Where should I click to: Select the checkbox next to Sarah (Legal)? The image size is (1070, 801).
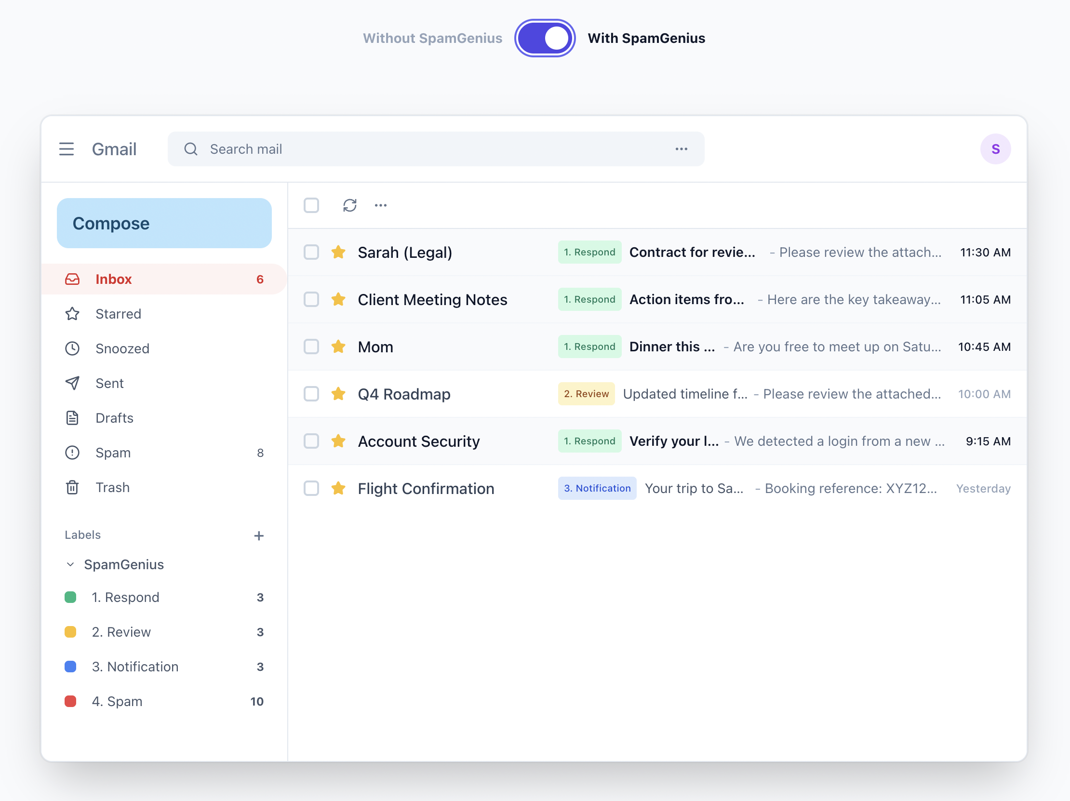tap(311, 252)
